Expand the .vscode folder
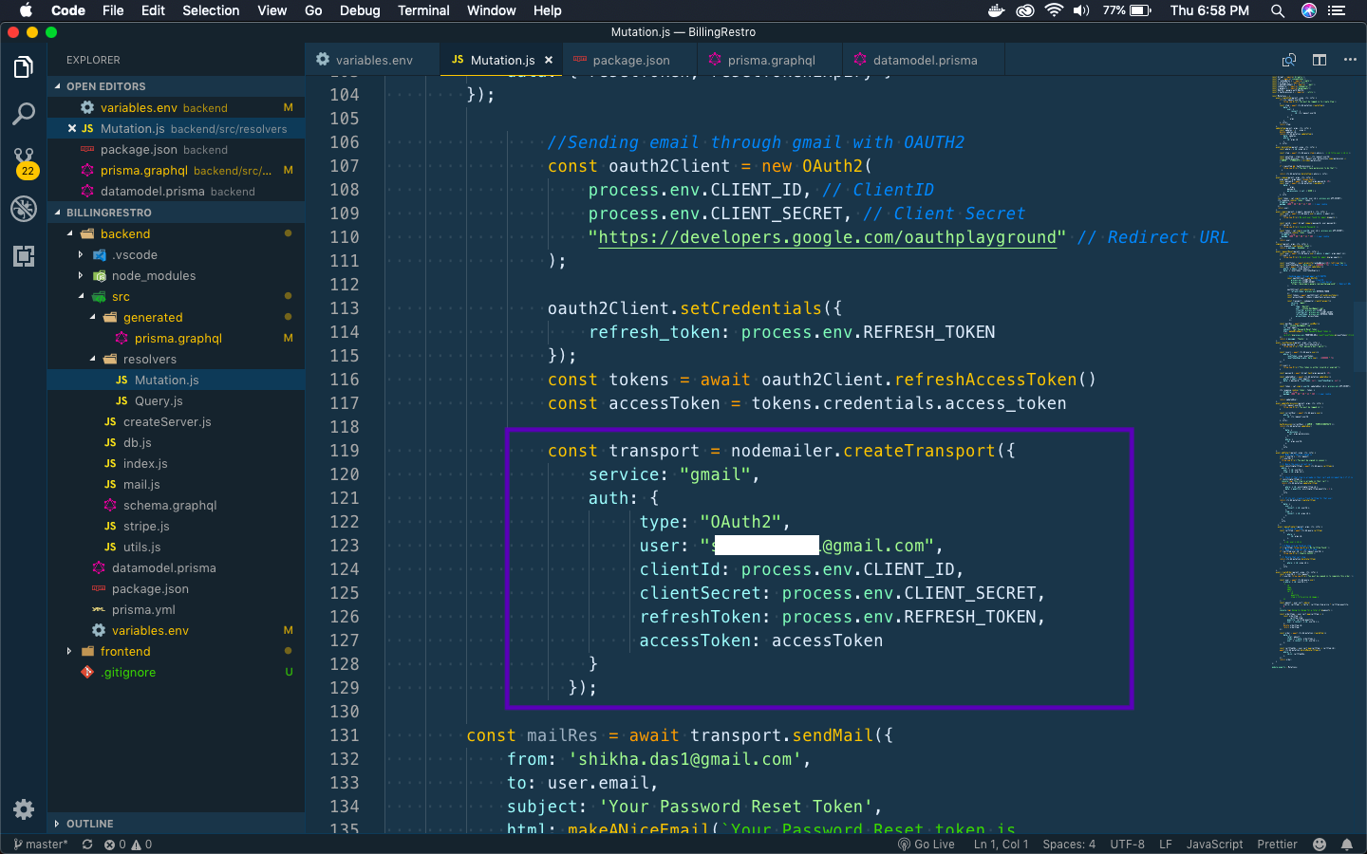 point(81,254)
